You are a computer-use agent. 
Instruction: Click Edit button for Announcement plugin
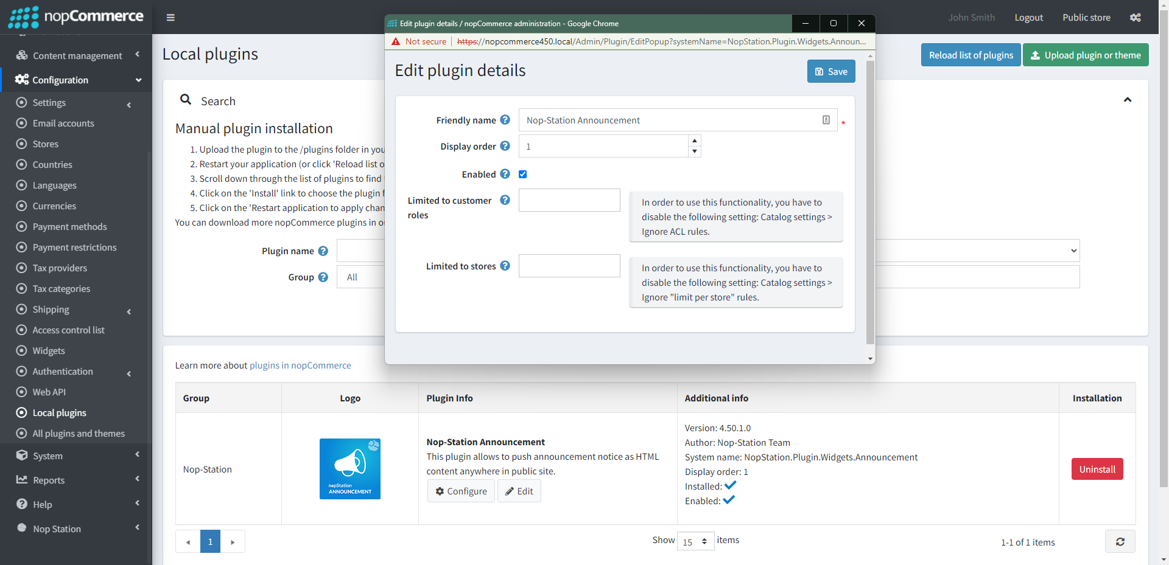click(519, 491)
